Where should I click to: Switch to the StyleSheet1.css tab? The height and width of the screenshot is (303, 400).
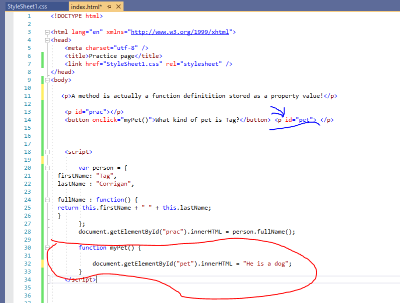coord(27,6)
